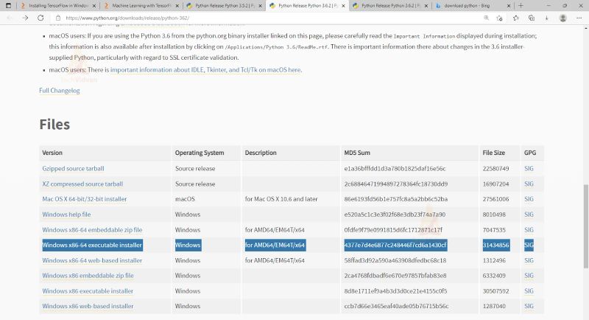The height and width of the screenshot is (320, 589).
Task: Download Windows x86-64 web-based installer
Action: tap(92, 260)
